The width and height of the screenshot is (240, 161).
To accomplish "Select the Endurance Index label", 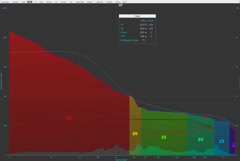I will tap(130, 40).
